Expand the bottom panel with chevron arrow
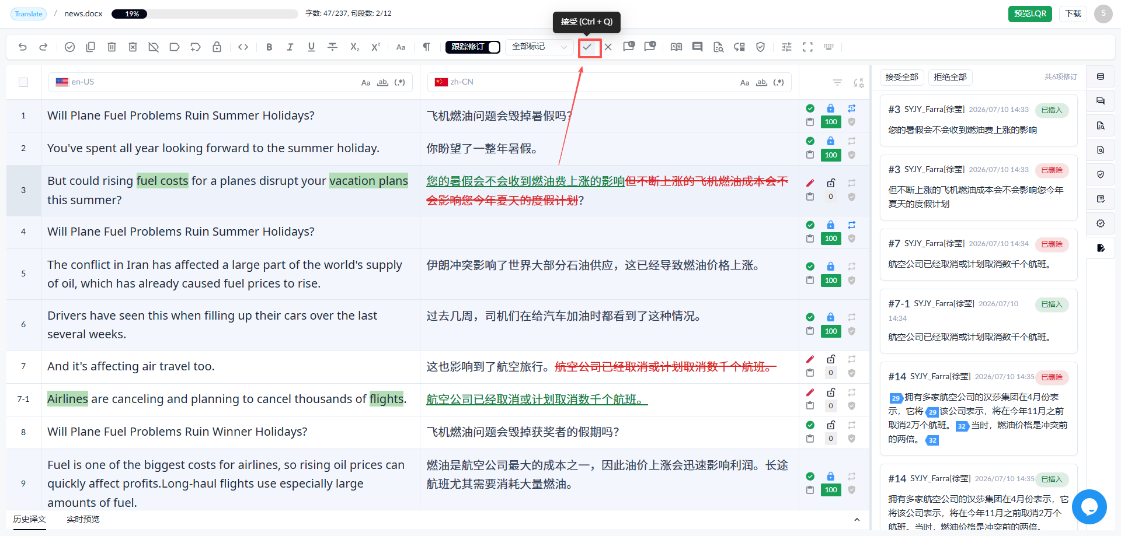The width and height of the screenshot is (1121, 536). 857,520
